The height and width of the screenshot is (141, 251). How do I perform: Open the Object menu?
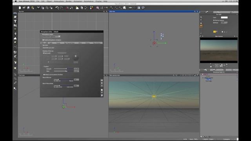point(49,1)
